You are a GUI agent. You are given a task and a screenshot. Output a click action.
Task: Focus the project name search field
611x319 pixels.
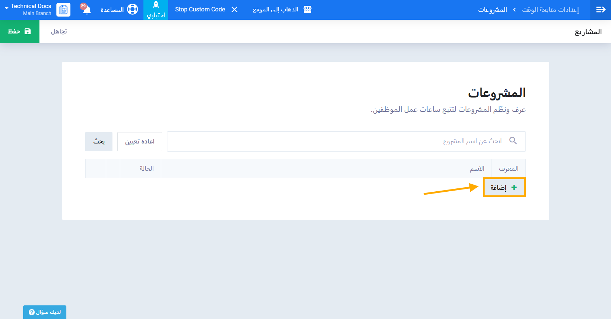click(x=332, y=141)
